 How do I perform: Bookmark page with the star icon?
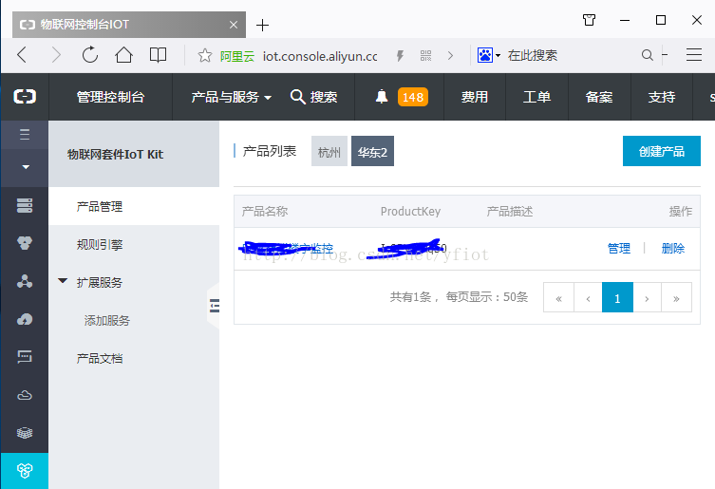pyautogui.click(x=205, y=56)
